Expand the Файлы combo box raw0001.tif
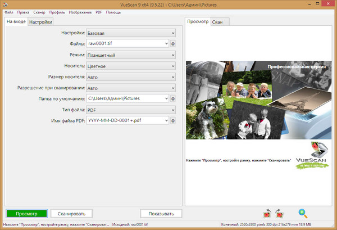The height and width of the screenshot is (230, 337). pos(127,43)
